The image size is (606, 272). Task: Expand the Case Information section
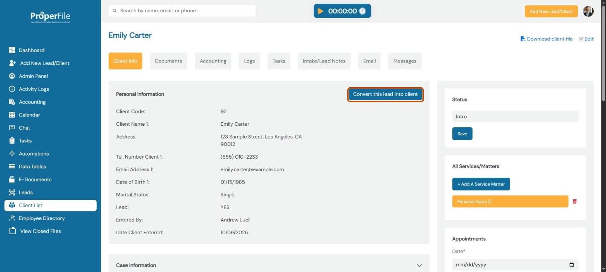tap(419, 265)
